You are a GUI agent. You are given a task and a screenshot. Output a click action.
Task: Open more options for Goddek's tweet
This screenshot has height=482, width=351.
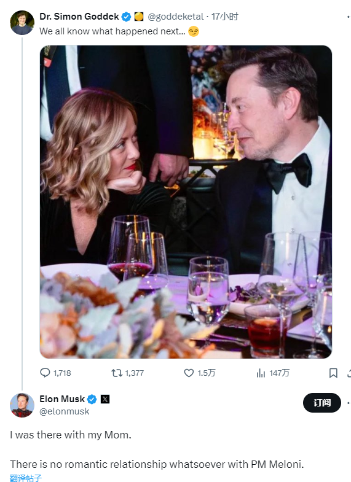coord(349,17)
